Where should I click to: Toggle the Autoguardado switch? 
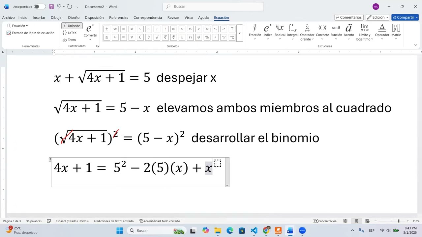[x=40, y=7]
